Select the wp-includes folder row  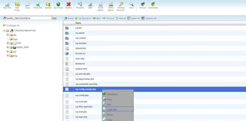pyautogui.click(x=154, y=43)
